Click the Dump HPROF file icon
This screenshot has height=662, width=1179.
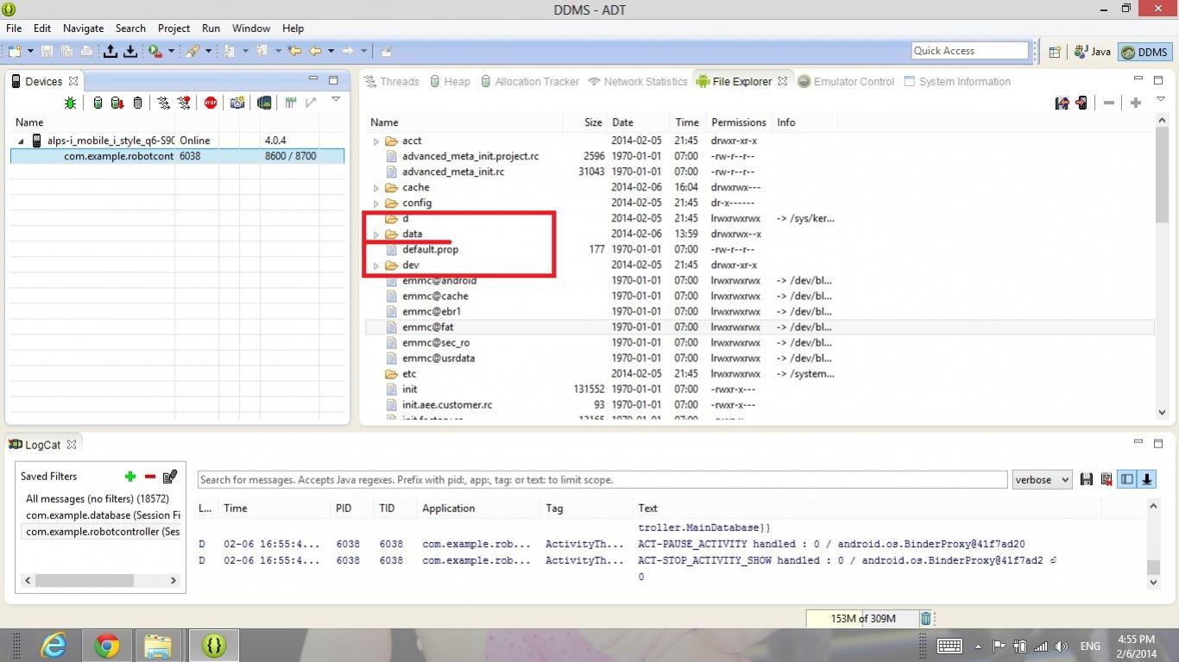[x=117, y=103]
